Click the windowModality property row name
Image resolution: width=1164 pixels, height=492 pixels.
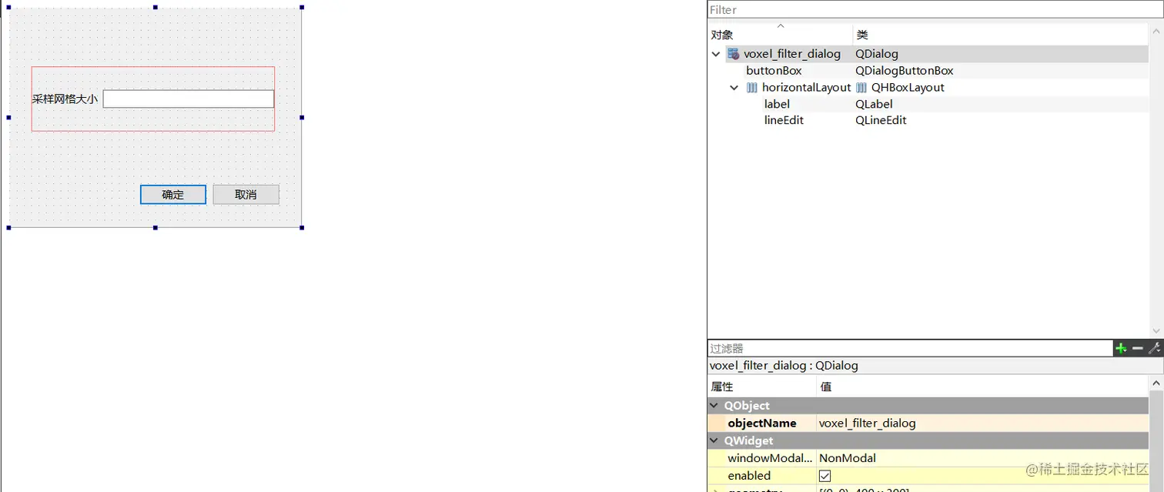pyautogui.click(x=770, y=458)
